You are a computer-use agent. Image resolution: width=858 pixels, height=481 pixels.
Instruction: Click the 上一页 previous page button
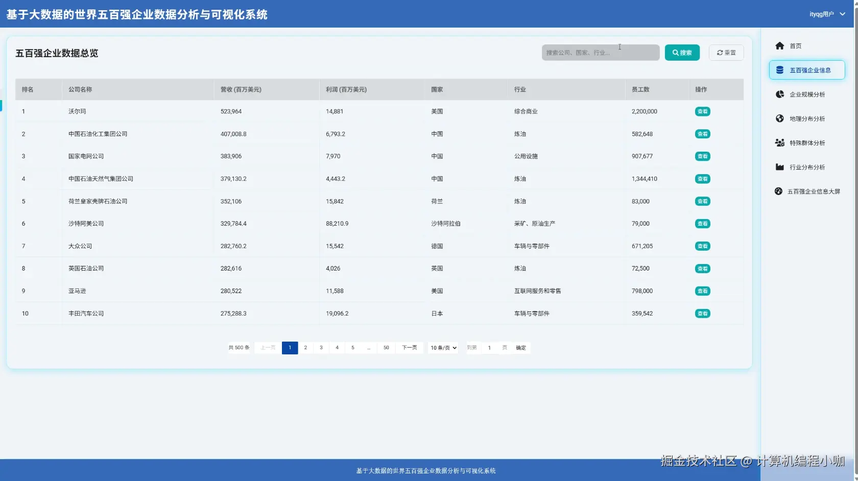coord(268,348)
